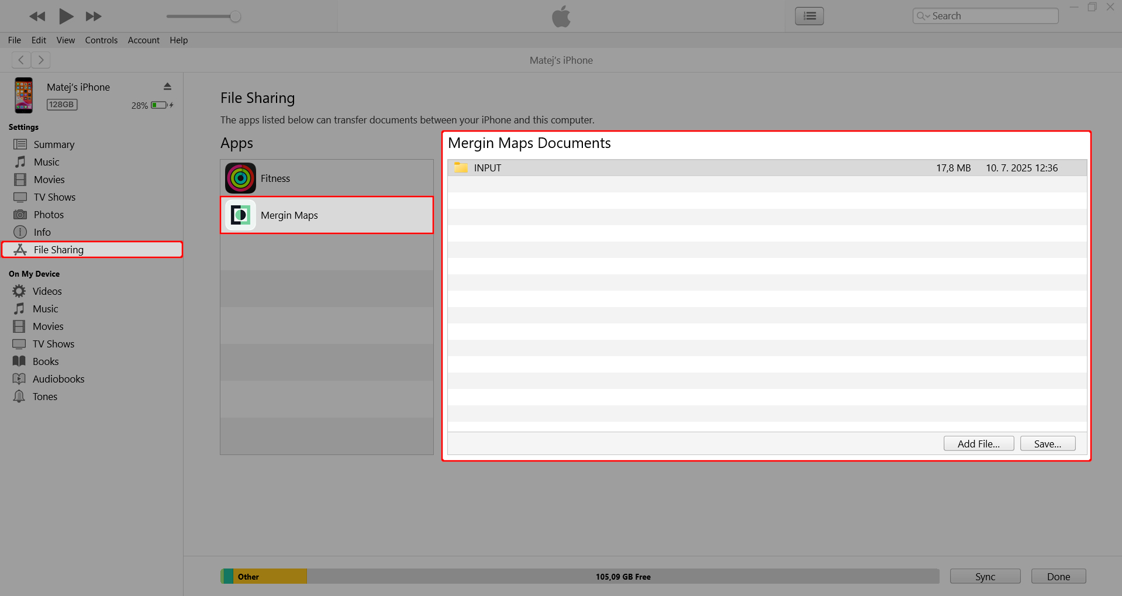The image size is (1122, 596).
Task: Open the search options dropdown arrow
Action: (928, 16)
